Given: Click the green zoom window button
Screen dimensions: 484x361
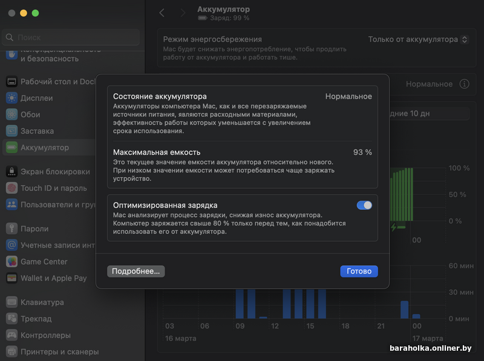Looking at the screenshot, I should [36, 13].
